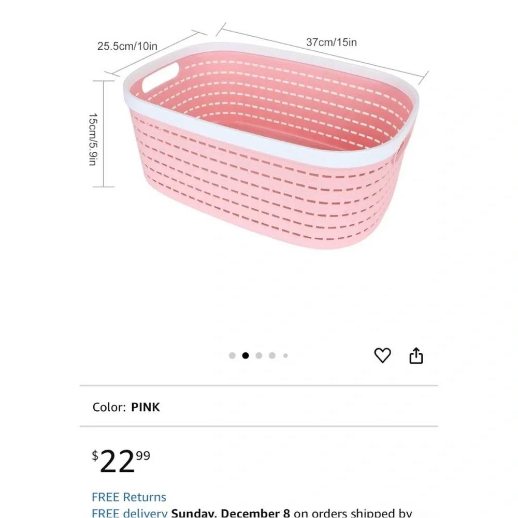Tap the Sunday, December 8 delivery date
Image resolution: width=518 pixels, height=518 pixels.
point(231,513)
